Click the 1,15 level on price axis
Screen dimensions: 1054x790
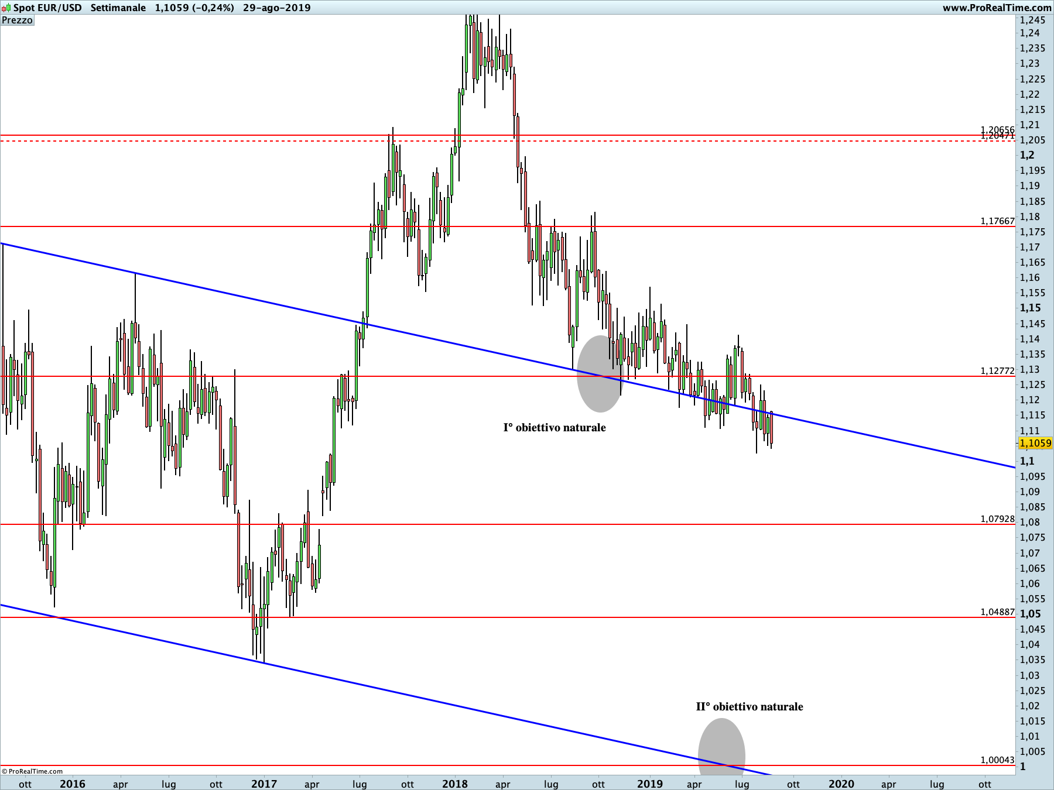pos(1031,308)
